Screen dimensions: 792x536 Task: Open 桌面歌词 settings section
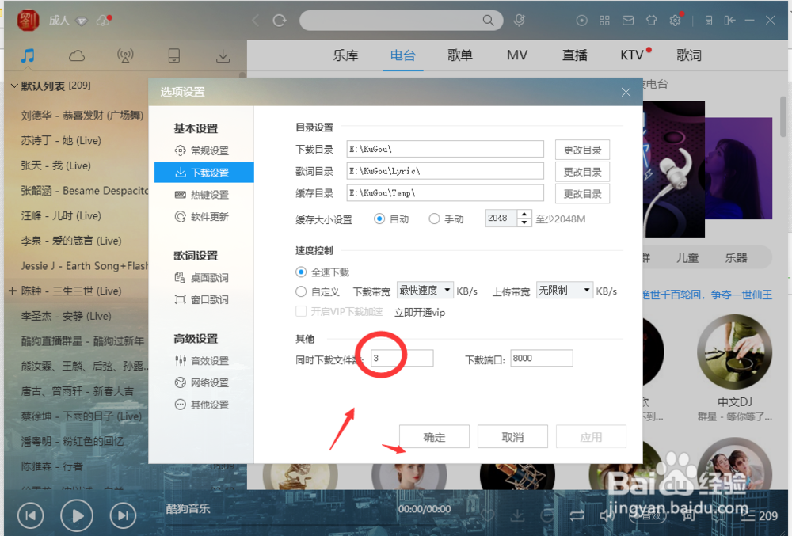[x=202, y=278]
